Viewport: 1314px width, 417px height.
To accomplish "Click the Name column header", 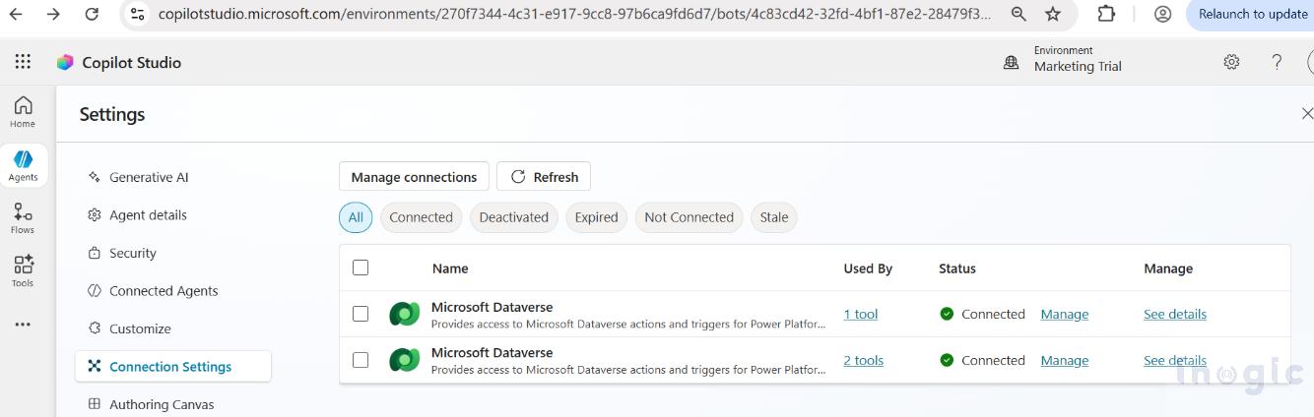I will click(450, 268).
